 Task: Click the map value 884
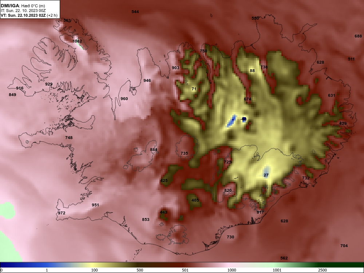click(154, 150)
